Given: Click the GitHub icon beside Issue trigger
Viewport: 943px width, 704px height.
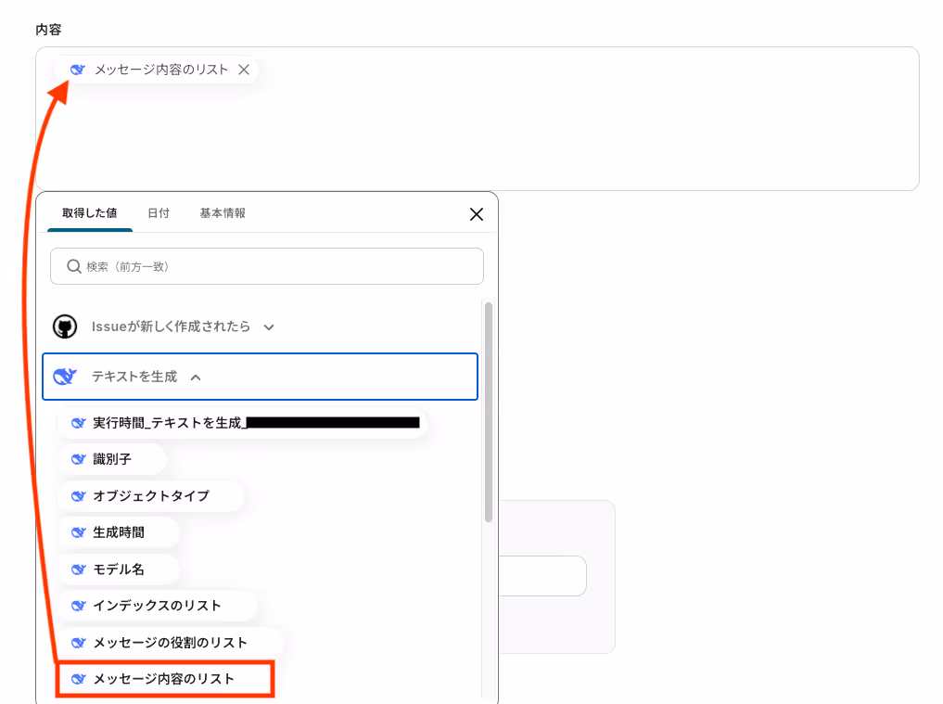Looking at the screenshot, I should (65, 326).
